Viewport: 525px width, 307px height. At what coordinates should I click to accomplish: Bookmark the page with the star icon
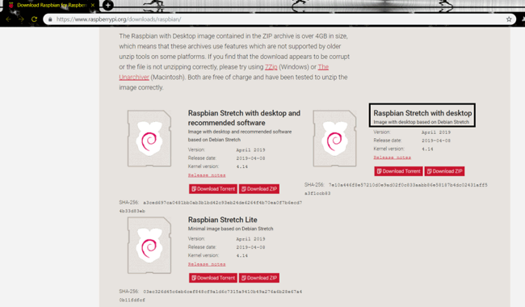pos(509,19)
